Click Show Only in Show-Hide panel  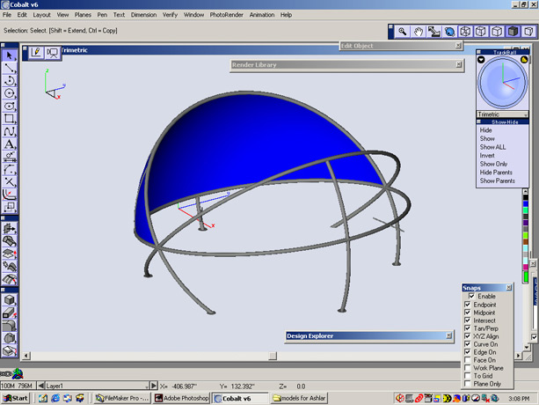coord(493,164)
